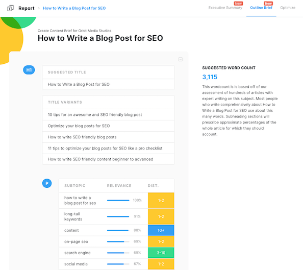
Task: Select the '10 tips for an awesome' title variant
Action: click(108, 115)
